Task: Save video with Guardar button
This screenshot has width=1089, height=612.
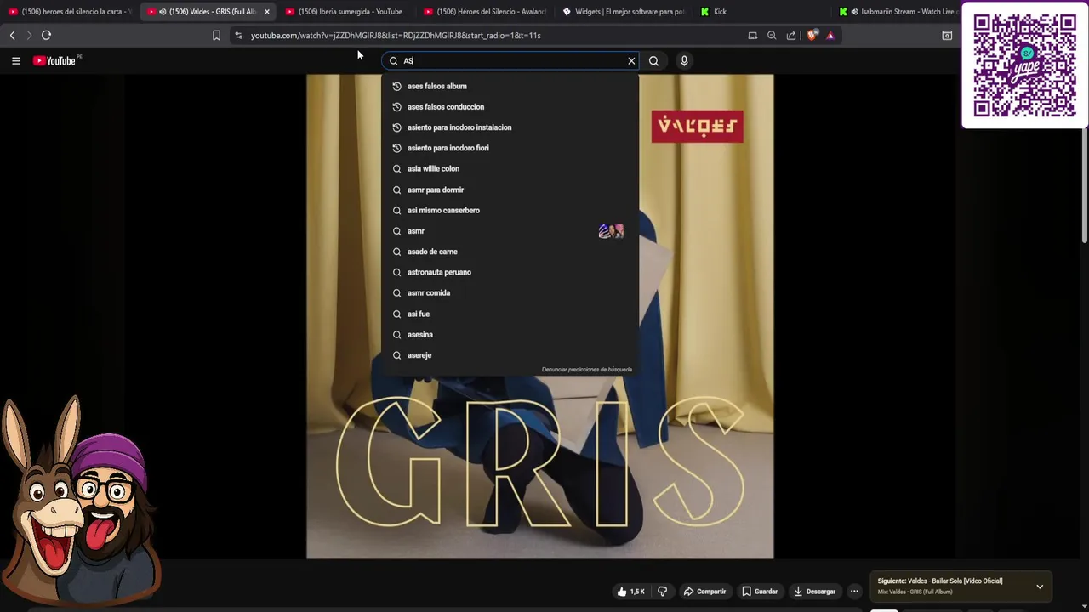Action: pos(759,592)
